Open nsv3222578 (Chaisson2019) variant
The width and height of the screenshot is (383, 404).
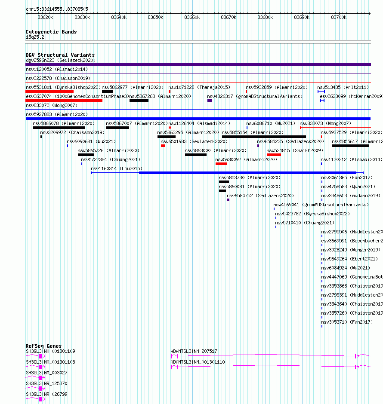pos(58,78)
